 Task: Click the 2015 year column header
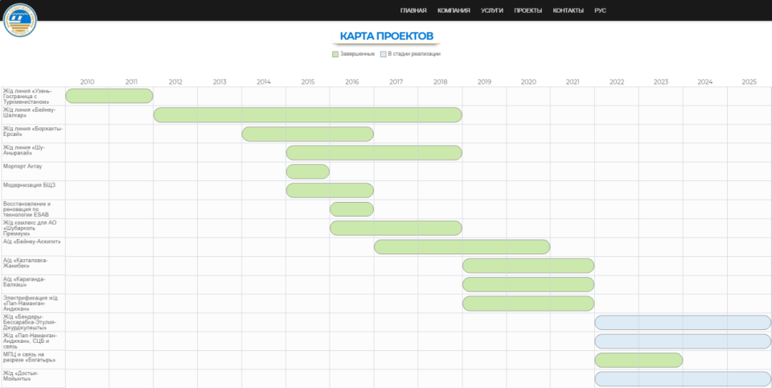[x=308, y=82]
